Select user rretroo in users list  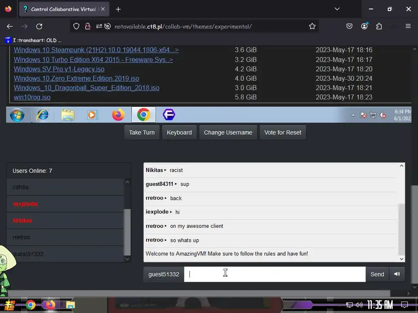coord(65,237)
